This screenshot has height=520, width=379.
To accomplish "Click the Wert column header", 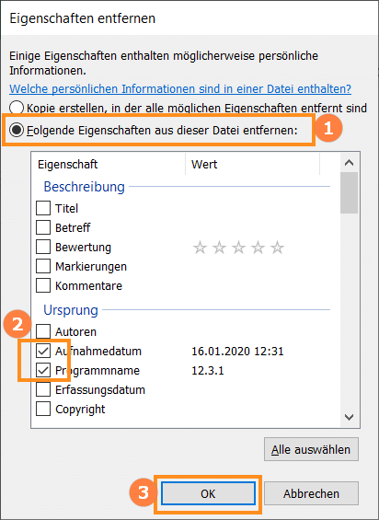I will (x=252, y=164).
